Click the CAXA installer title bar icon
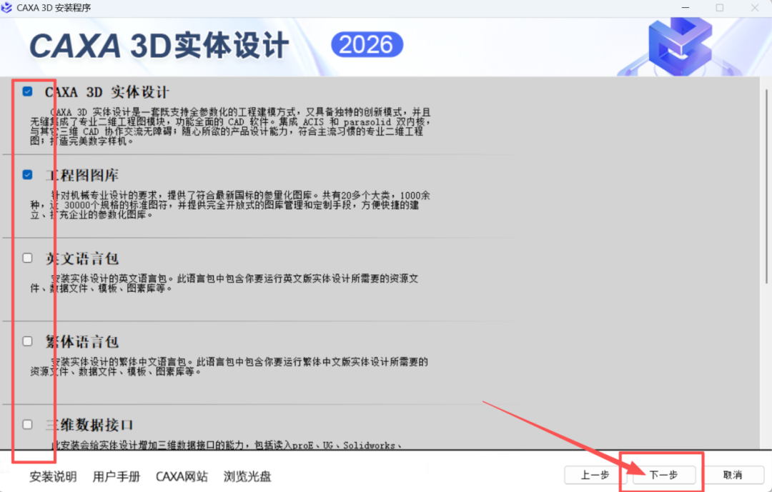This screenshot has width=772, height=492. (x=6, y=8)
